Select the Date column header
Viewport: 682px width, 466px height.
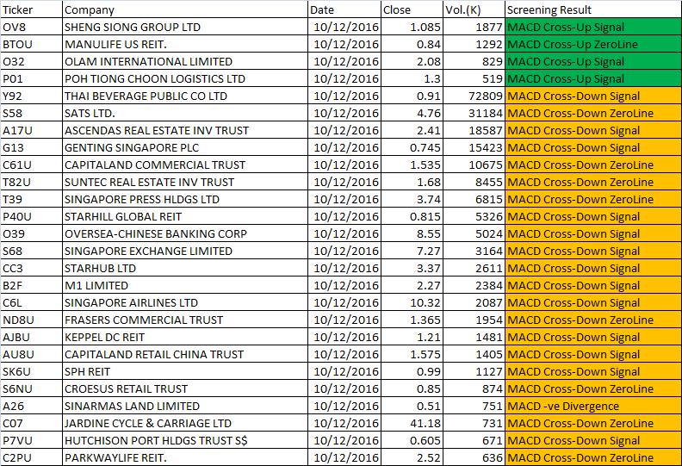point(344,9)
